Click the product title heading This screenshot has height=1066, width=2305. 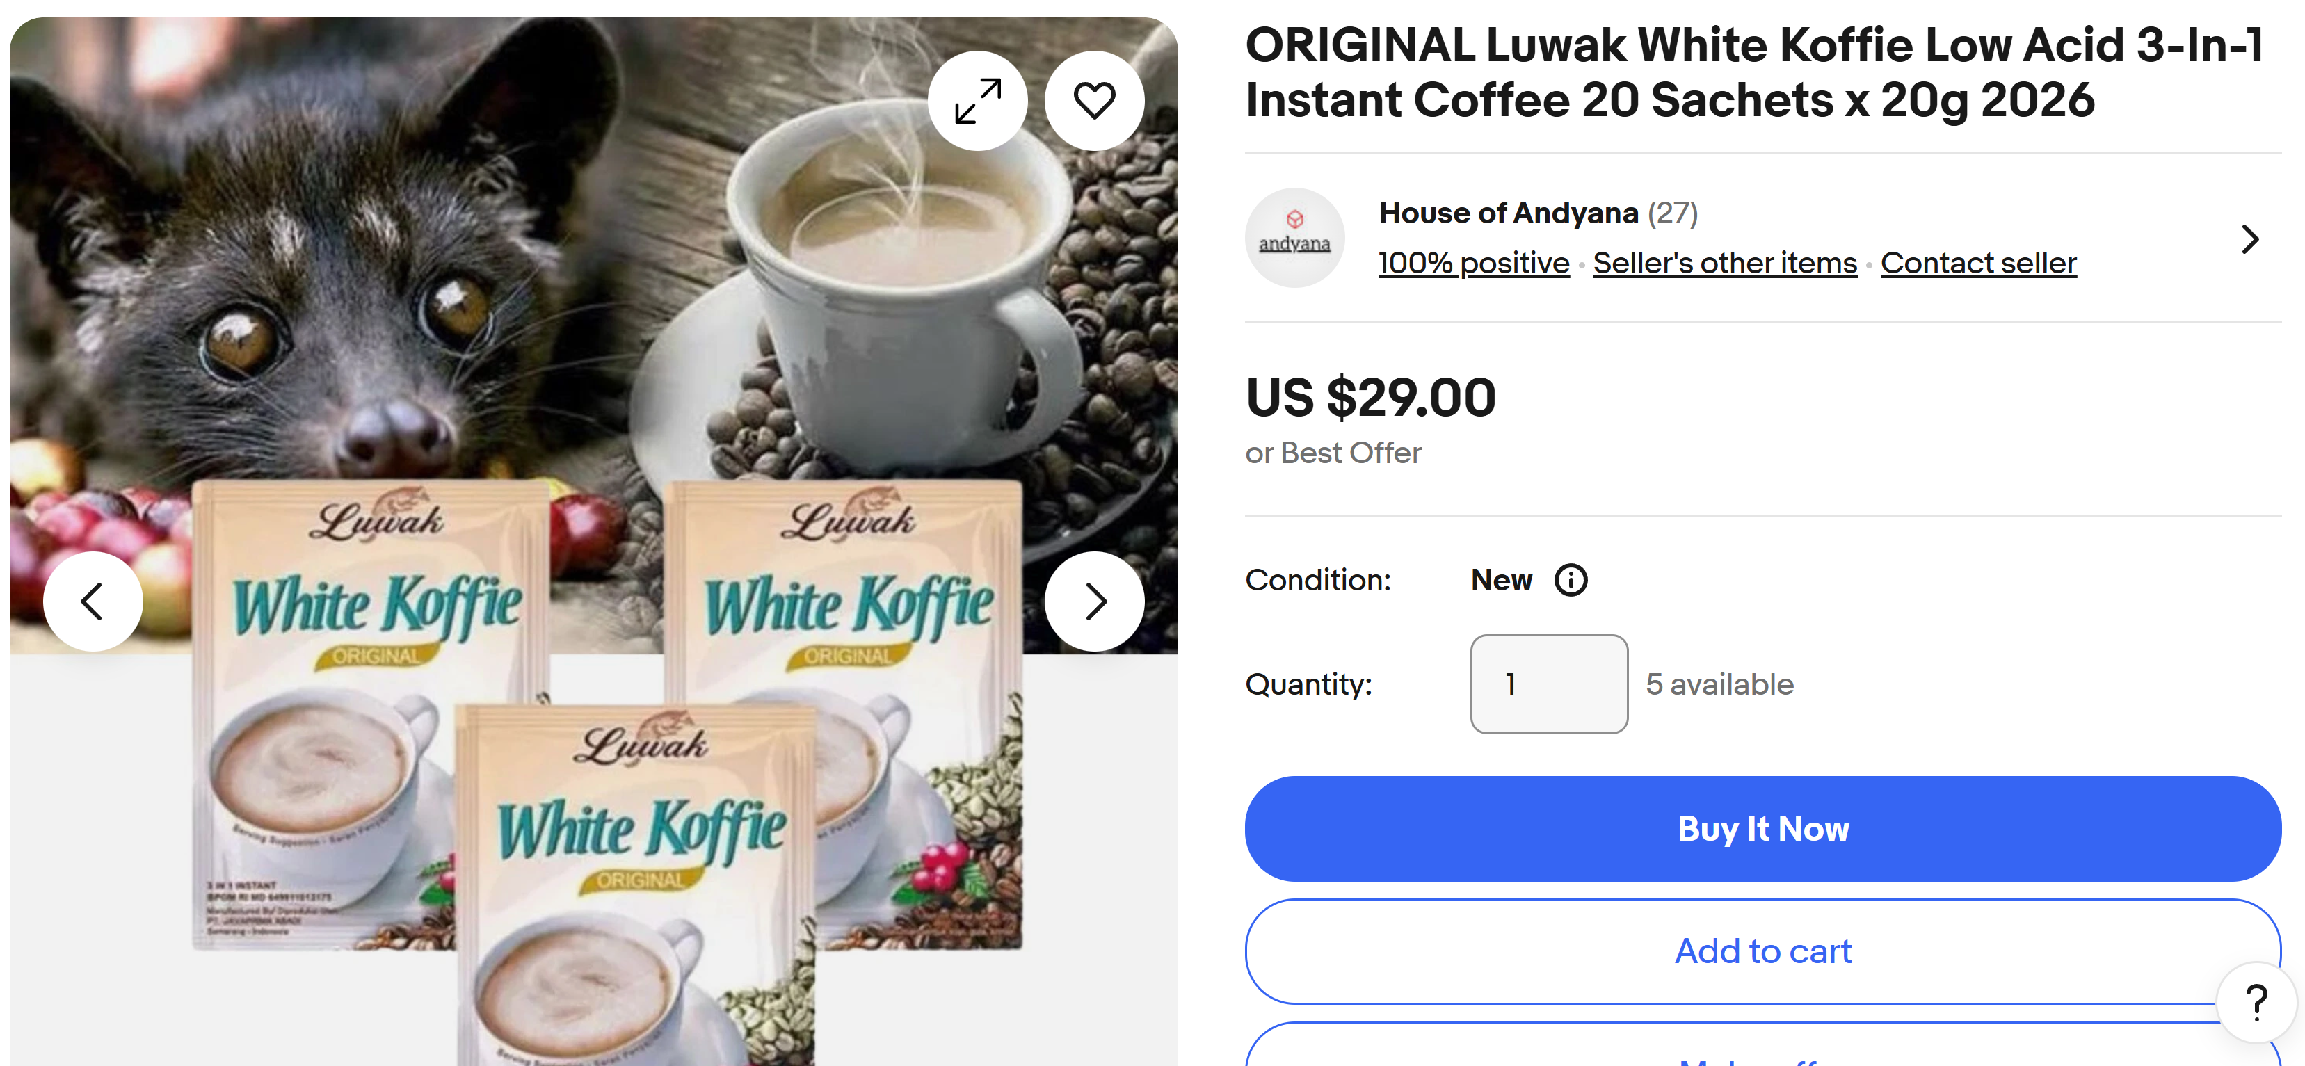click(x=1754, y=72)
